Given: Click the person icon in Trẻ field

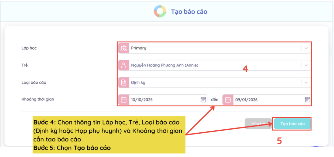Looking at the screenshot, I should 124,65.
